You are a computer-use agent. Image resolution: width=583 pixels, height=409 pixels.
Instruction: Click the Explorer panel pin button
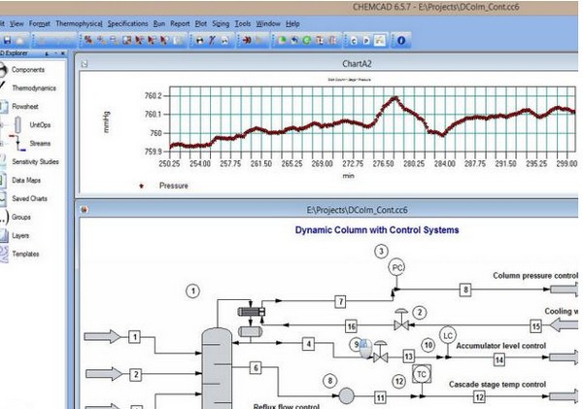[47, 53]
